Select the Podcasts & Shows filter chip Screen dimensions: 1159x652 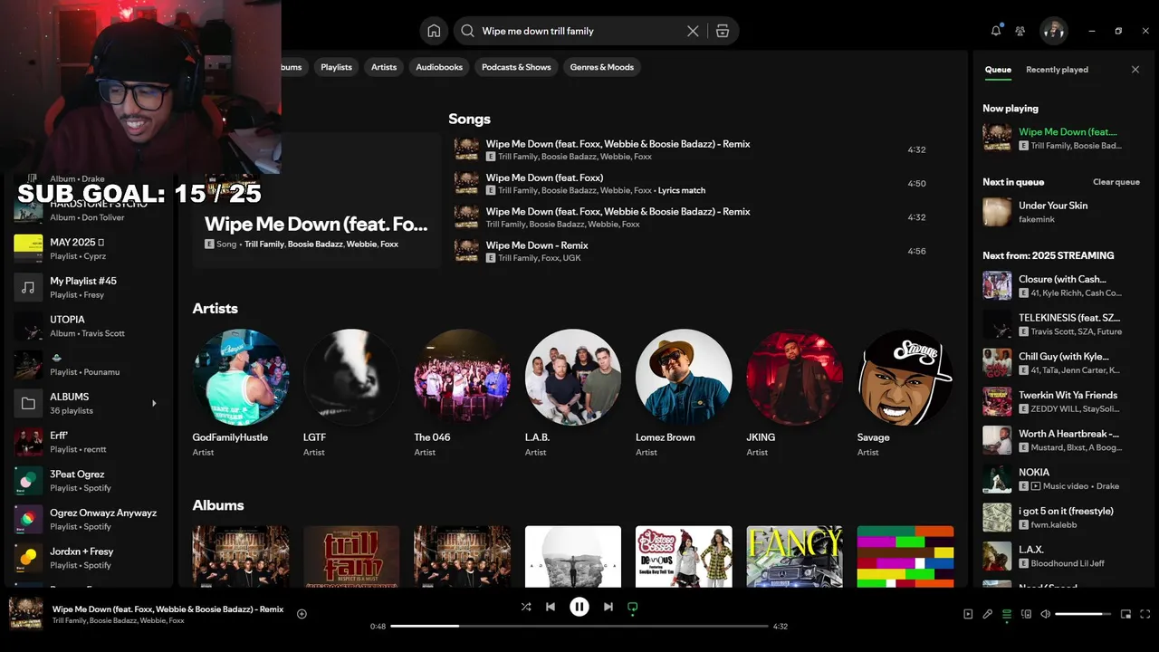pos(516,67)
